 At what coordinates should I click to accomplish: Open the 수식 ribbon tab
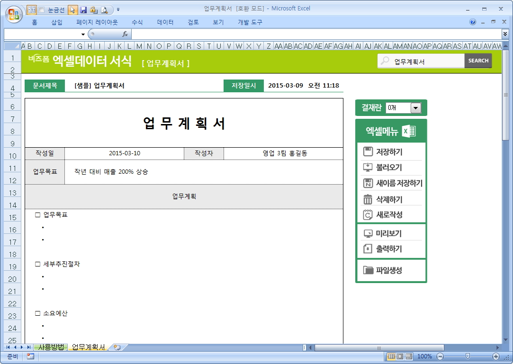tap(137, 22)
